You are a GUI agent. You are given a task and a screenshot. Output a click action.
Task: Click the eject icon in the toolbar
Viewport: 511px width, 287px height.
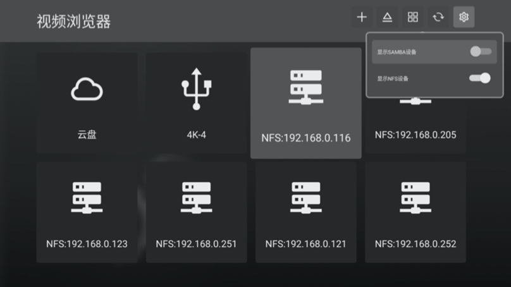pos(387,18)
